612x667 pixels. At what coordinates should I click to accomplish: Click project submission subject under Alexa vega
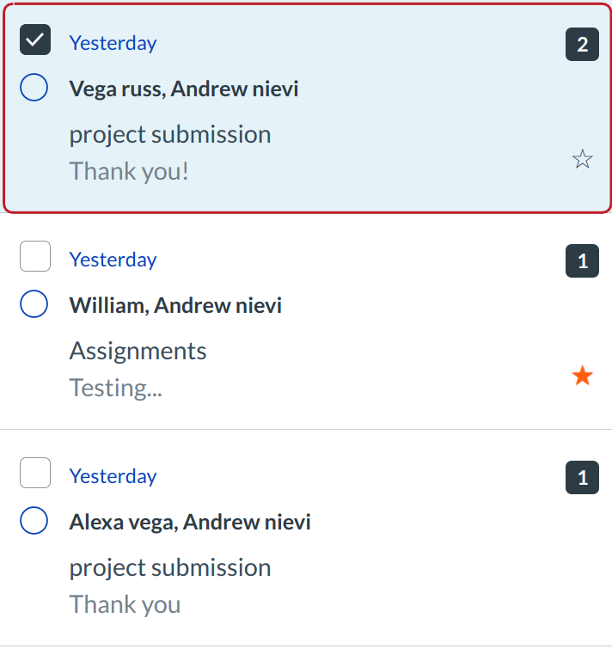point(170,567)
